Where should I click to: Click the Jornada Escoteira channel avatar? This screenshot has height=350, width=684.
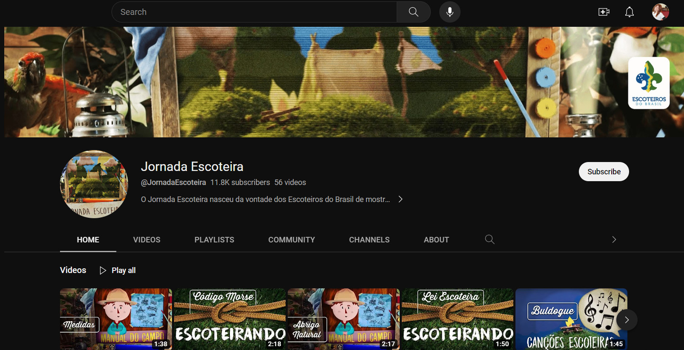[94, 184]
